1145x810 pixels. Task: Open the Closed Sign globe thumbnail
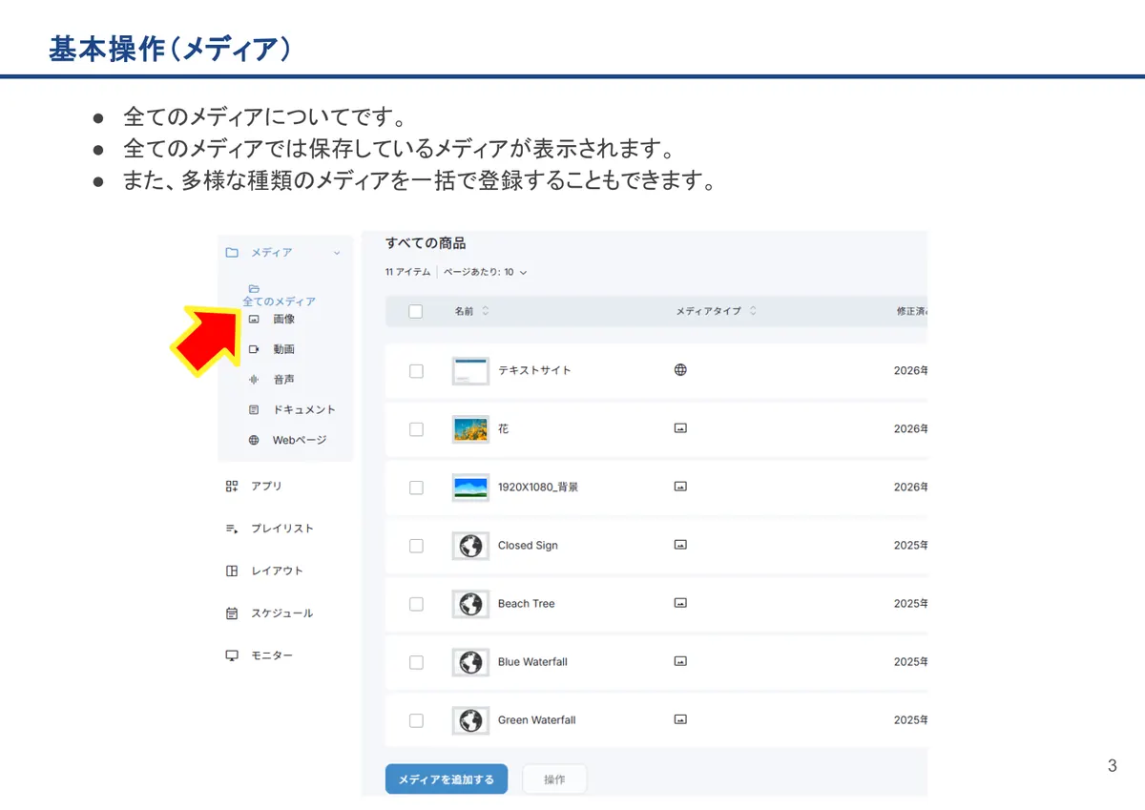tap(470, 546)
